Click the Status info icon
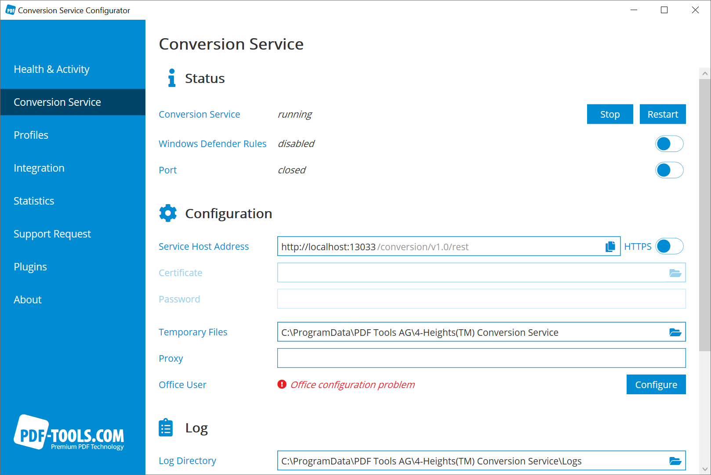The width and height of the screenshot is (711, 475). click(172, 78)
